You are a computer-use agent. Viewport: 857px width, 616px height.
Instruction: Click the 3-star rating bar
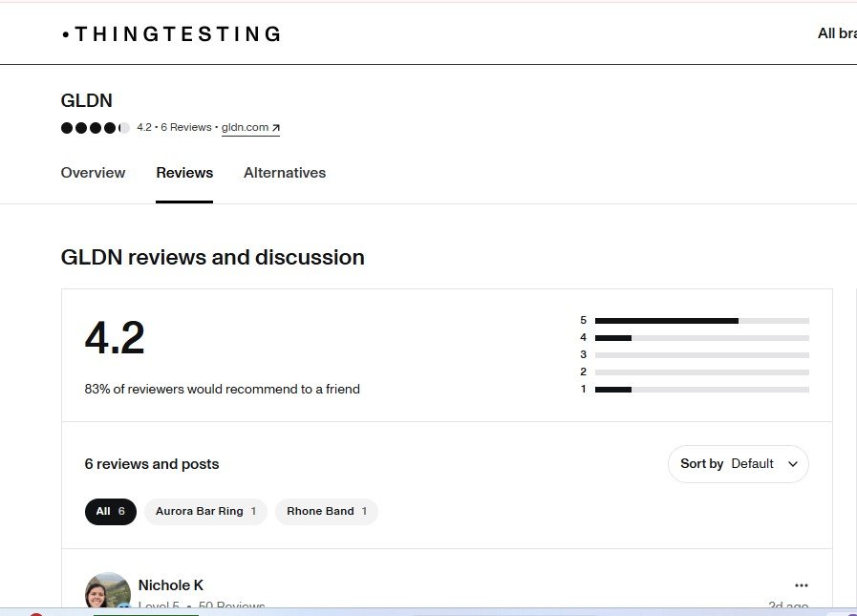pos(702,355)
